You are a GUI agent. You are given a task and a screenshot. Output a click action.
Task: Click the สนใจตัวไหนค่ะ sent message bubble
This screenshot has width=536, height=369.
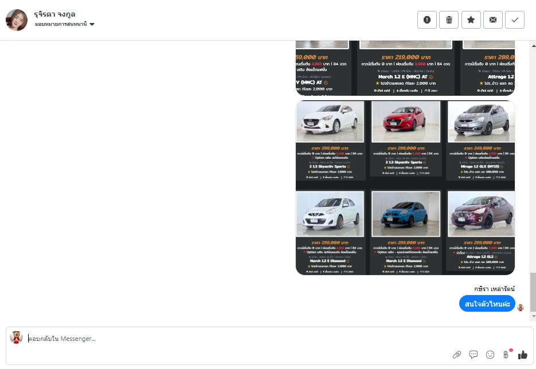tap(487, 304)
